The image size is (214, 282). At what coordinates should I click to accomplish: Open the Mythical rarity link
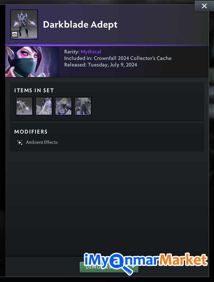(91, 52)
